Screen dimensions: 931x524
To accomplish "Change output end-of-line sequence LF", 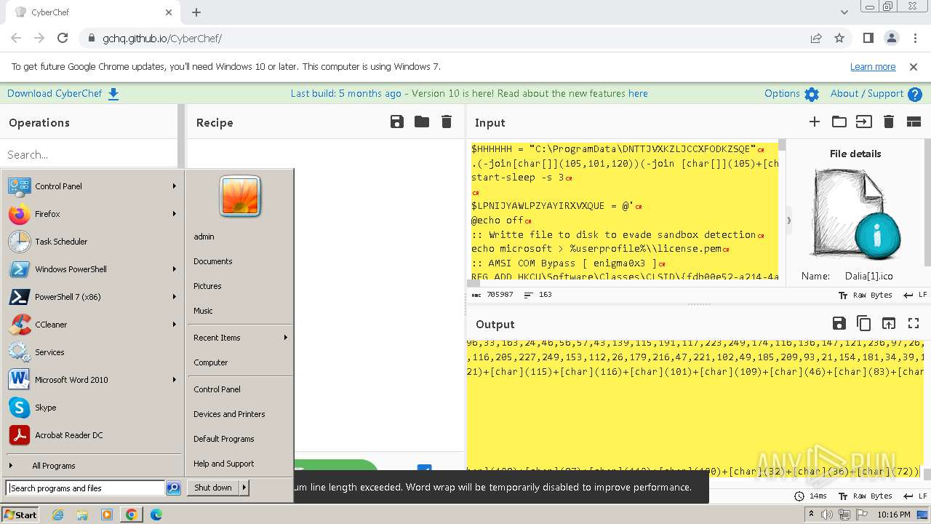I will (x=915, y=496).
